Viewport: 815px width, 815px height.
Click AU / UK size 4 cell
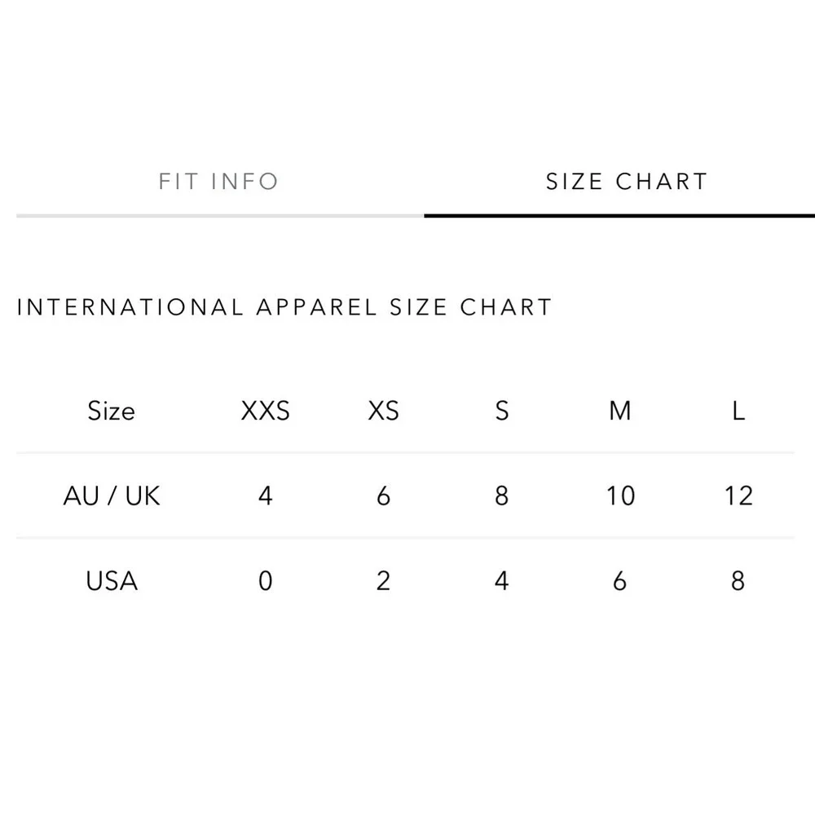[265, 496]
